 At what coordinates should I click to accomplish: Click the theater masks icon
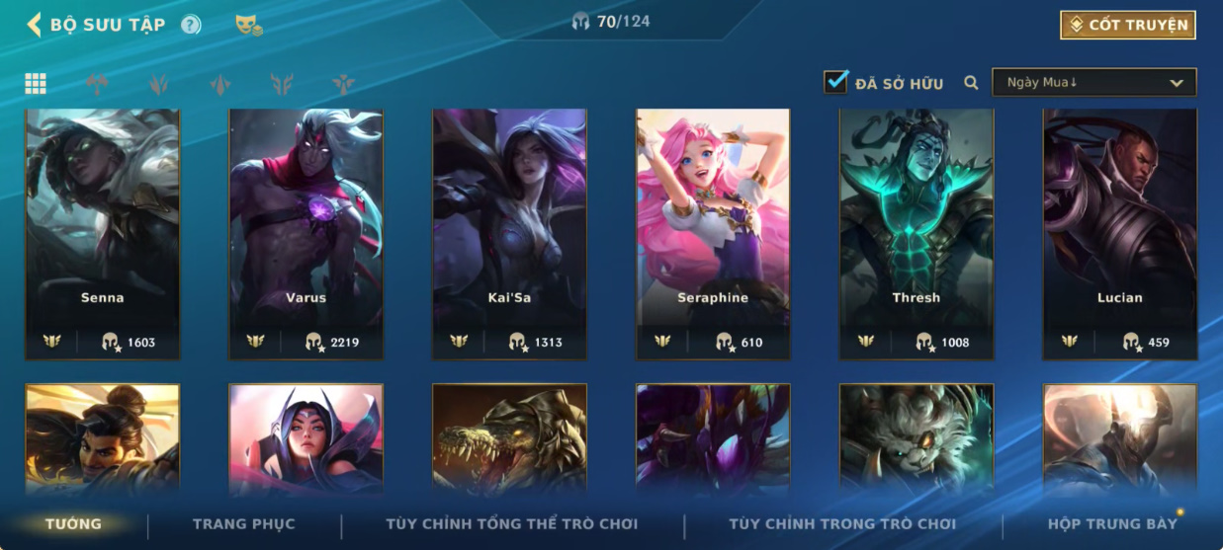click(x=248, y=25)
